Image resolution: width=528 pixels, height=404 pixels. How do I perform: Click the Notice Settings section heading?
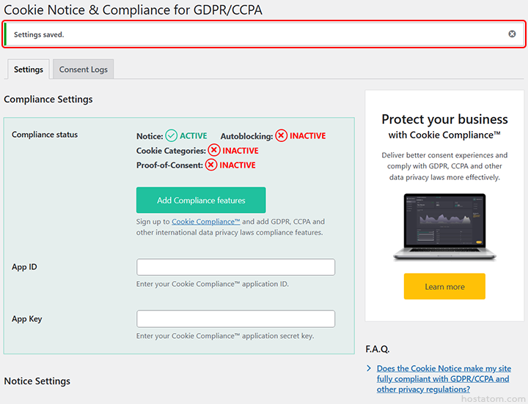(x=37, y=381)
